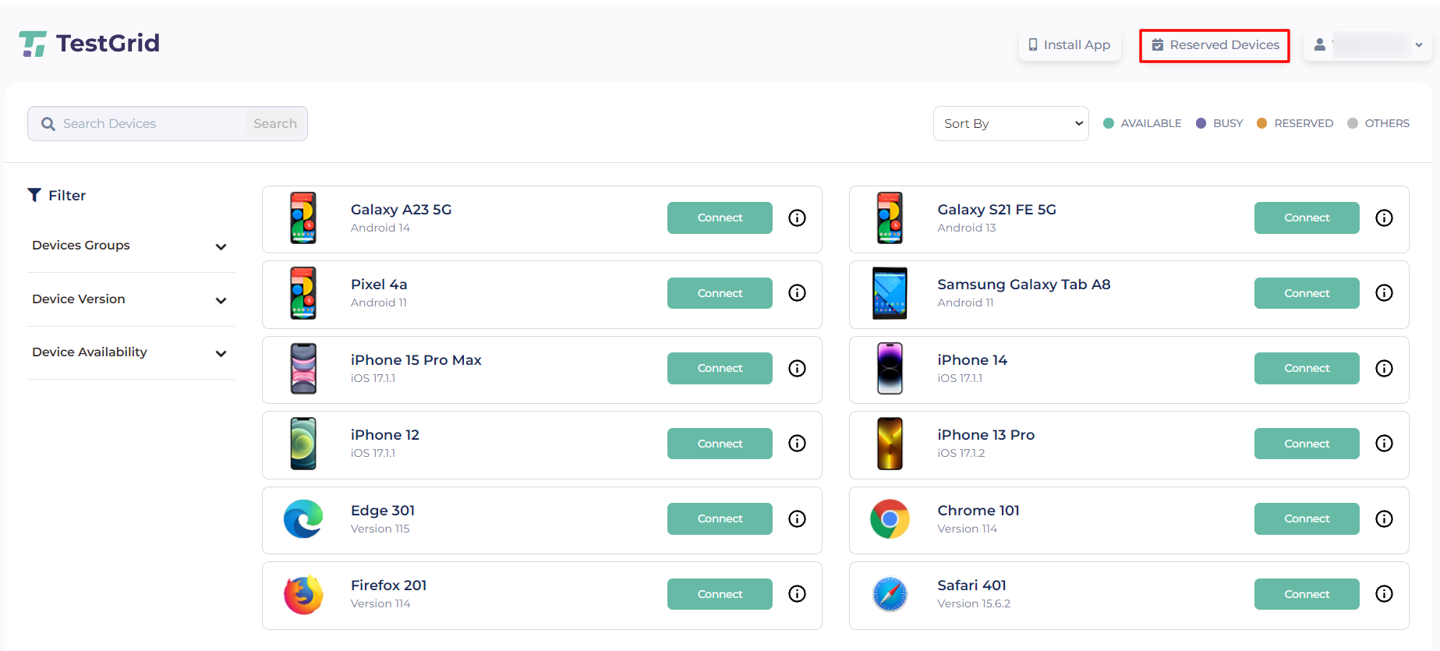Connect to iPhone 15 Pro Max
This screenshot has height=651, width=1440.
coord(720,368)
